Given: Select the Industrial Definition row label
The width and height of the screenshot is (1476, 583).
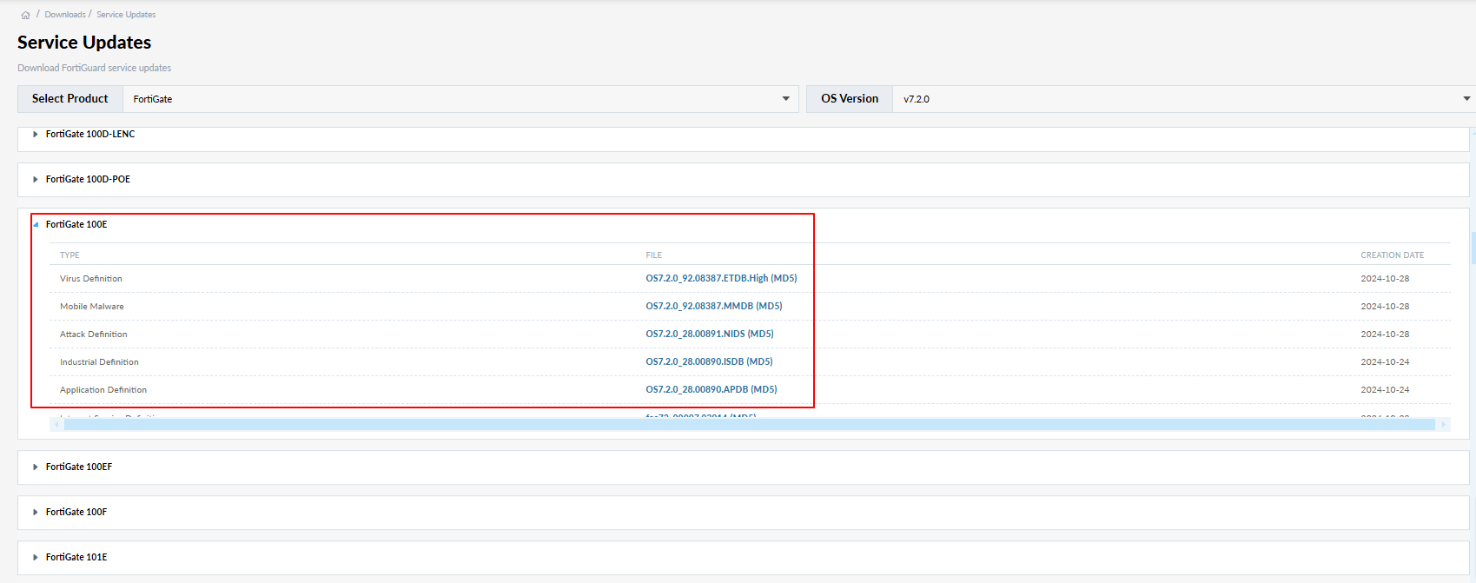Looking at the screenshot, I should [99, 362].
